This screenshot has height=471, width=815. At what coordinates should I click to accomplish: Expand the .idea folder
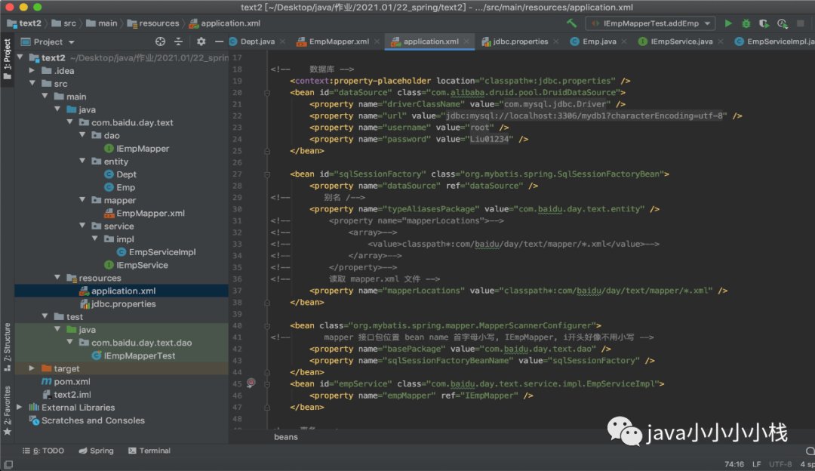tap(32, 71)
